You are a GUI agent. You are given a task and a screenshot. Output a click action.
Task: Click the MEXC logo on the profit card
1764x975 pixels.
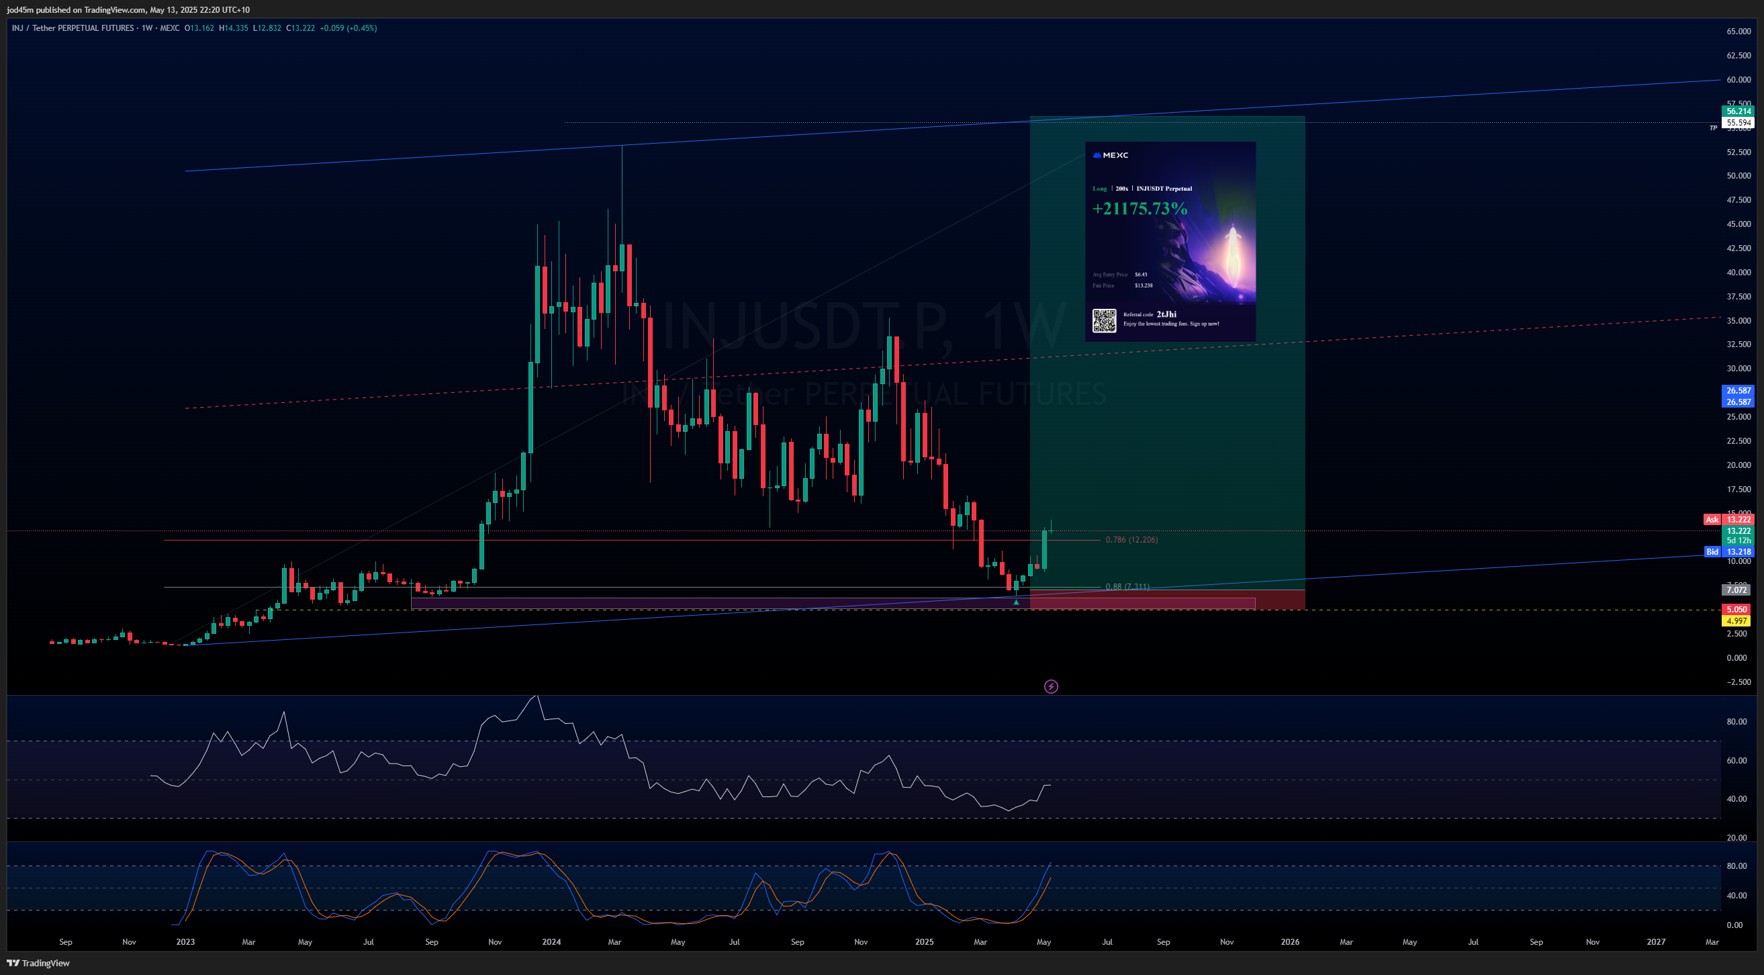tap(1111, 155)
